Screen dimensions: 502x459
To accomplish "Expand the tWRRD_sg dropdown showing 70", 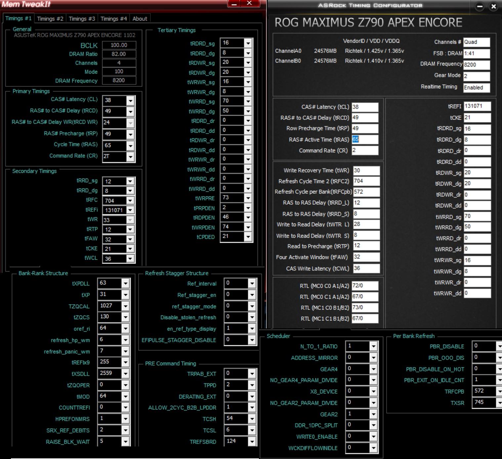I will click(x=248, y=101).
